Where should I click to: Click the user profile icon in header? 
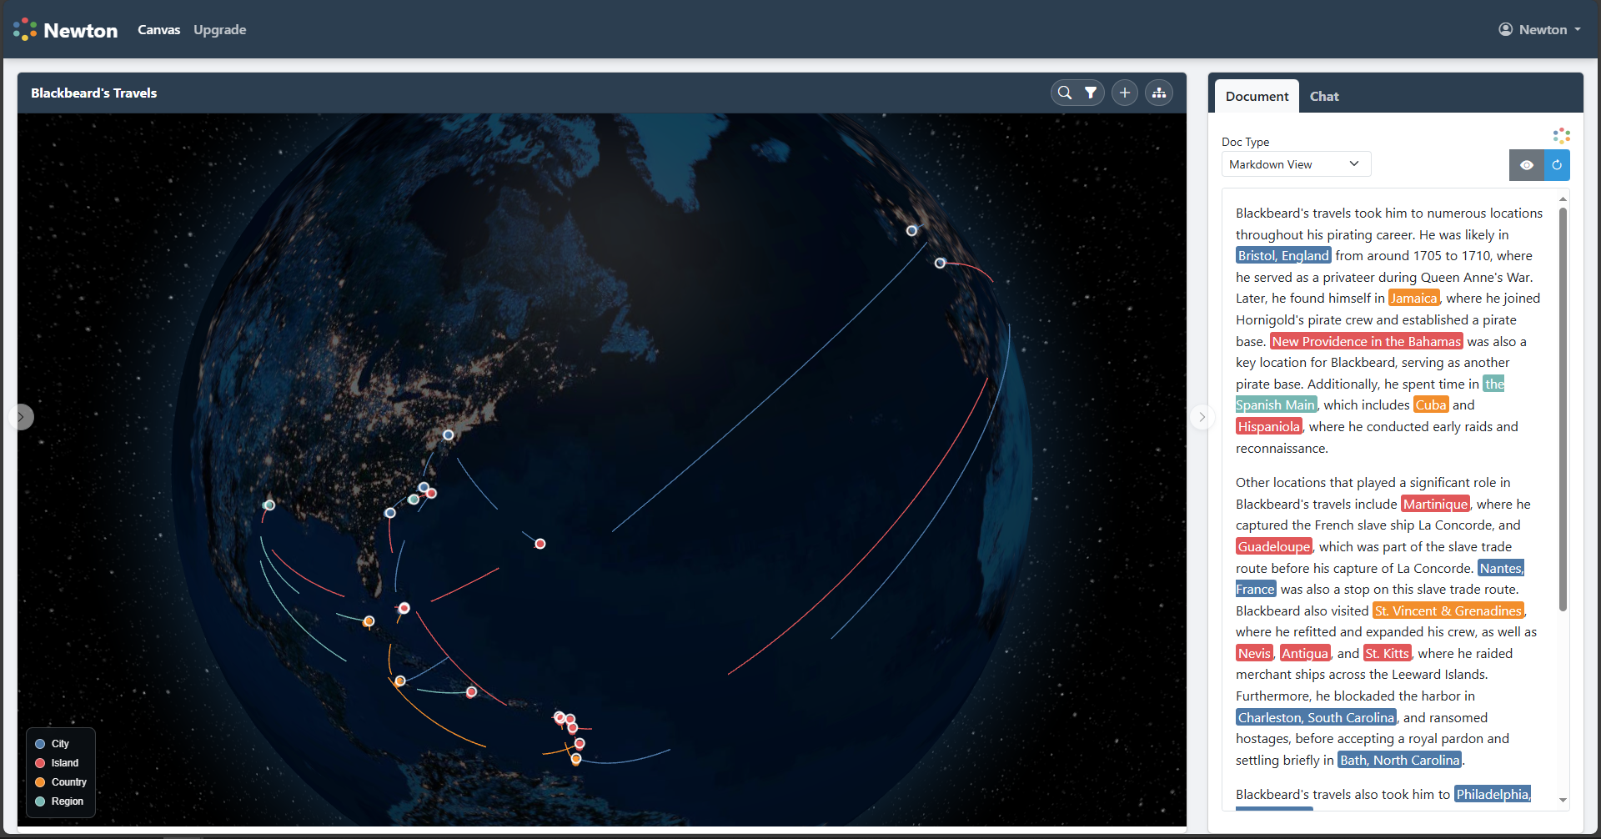(x=1505, y=29)
